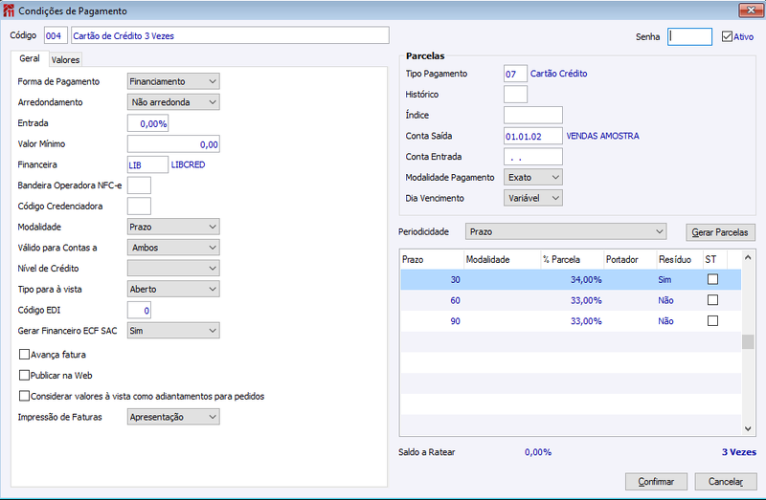Click the description field Cartão de Crédito 3 Vezes
The width and height of the screenshot is (766, 500).
[x=230, y=35]
